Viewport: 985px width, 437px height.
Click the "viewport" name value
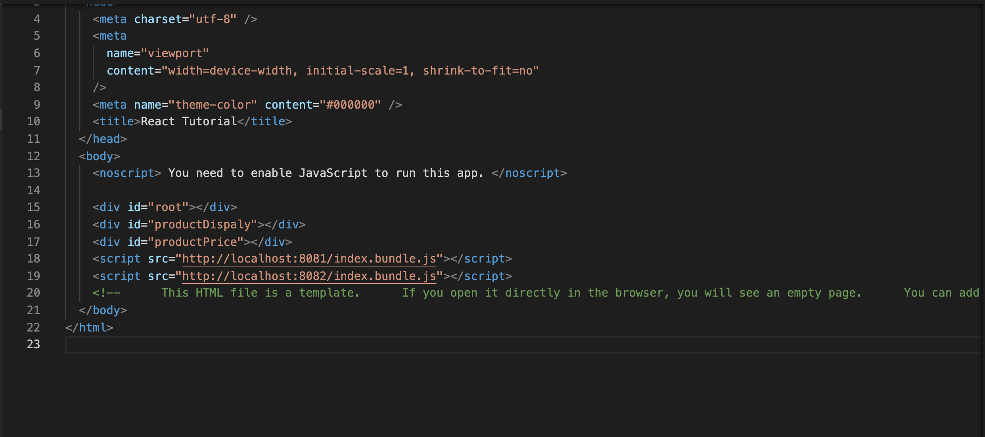coord(175,53)
